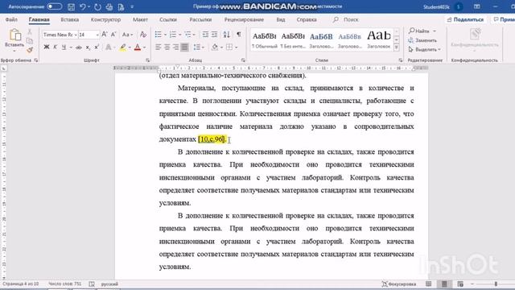Open the font name dropdown (Times New Roman)
Image resolution: width=515 pixels, height=290 pixels.
click(76, 35)
